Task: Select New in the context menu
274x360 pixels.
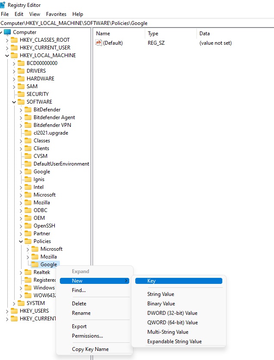Action: coord(94,281)
